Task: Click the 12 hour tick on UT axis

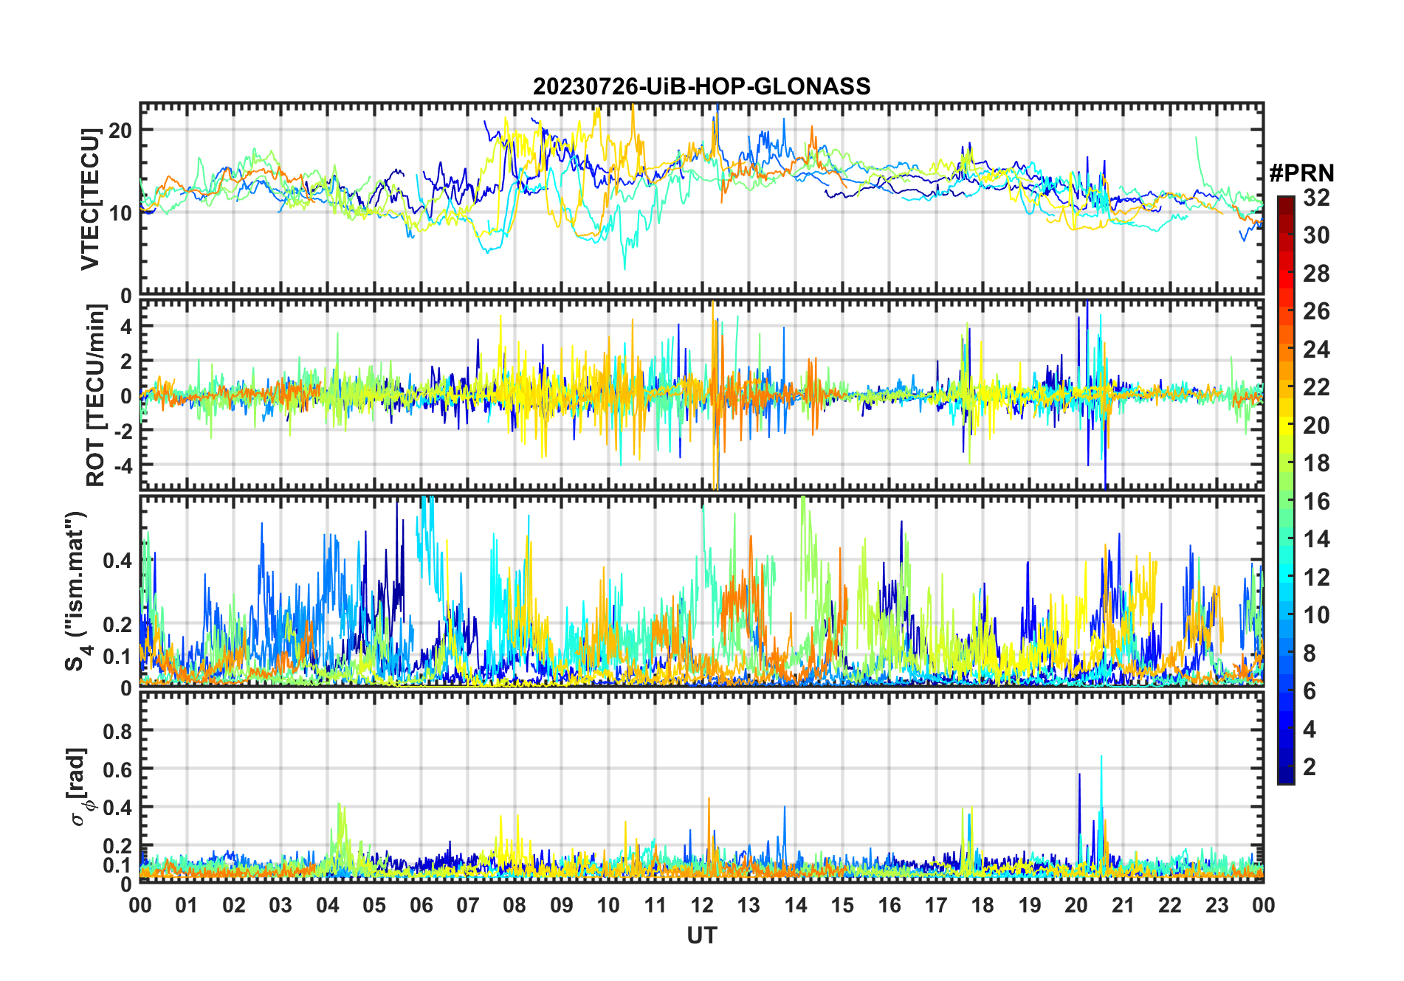Action: (702, 906)
